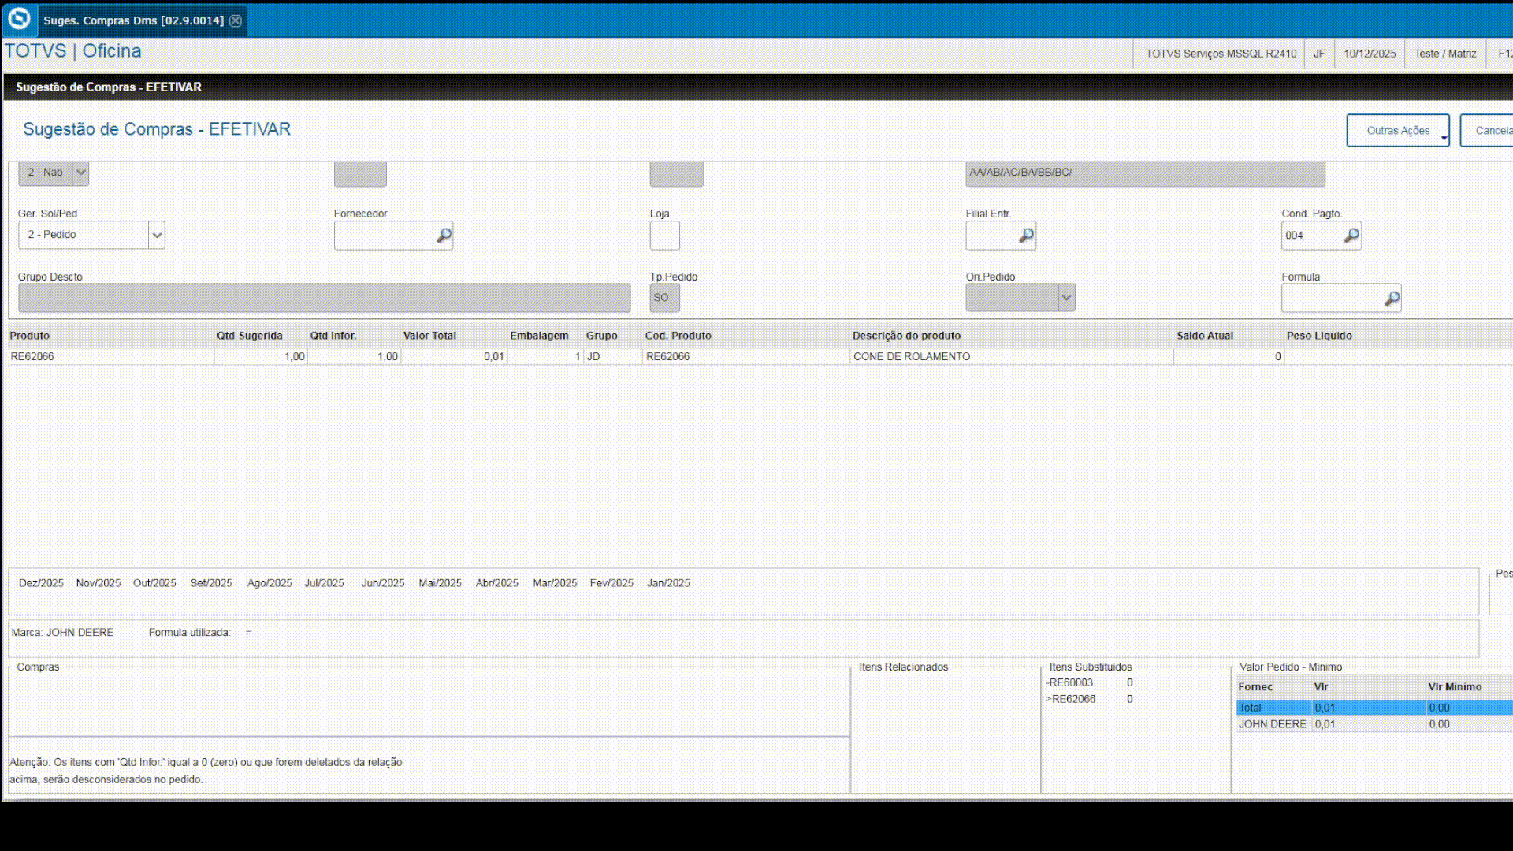Click the Fornecedor input field

(384, 236)
